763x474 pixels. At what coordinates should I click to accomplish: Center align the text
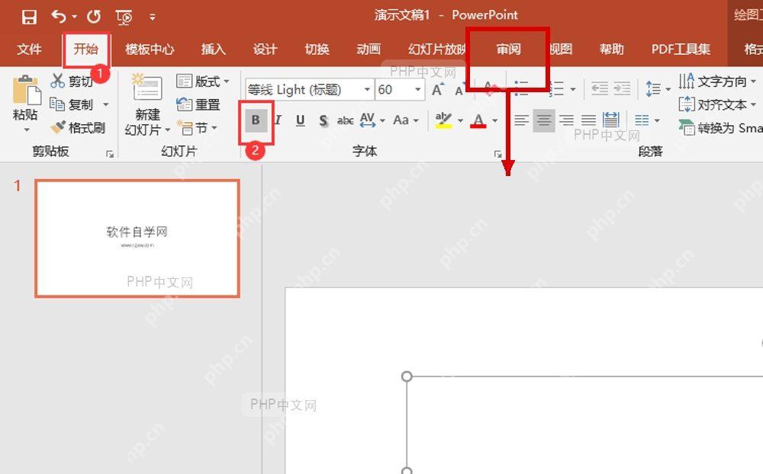(x=544, y=120)
